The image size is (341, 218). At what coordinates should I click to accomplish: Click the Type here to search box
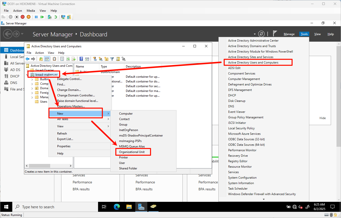55,207
